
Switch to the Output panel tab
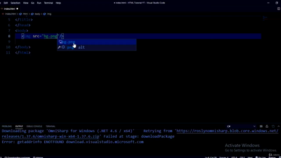(19, 126)
